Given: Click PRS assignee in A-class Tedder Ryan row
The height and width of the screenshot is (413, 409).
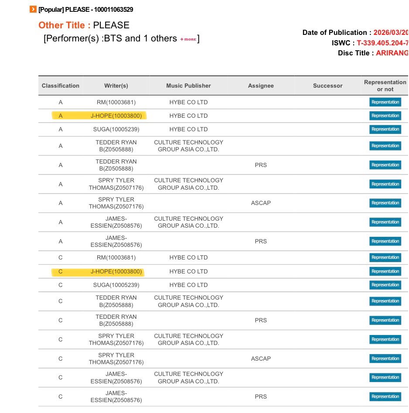Looking at the screenshot, I should coord(261,165).
